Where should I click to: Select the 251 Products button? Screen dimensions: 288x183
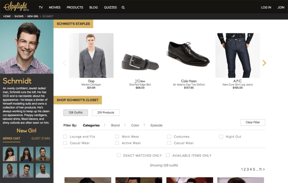click(x=106, y=113)
